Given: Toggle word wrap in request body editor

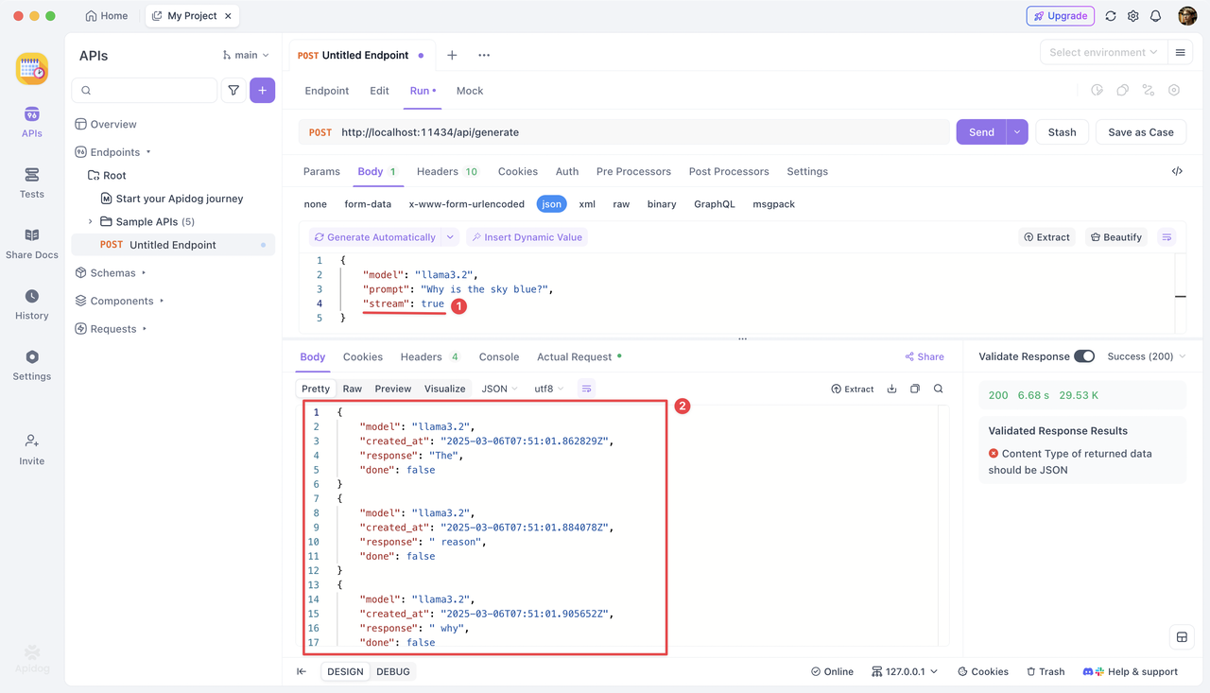Looking at the screenshot, I should coord(1167,237).
